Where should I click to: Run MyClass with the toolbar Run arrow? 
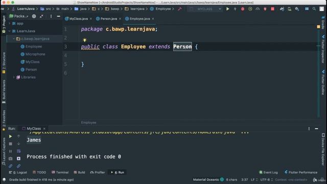pyautogui.click(x=227, y=9)
